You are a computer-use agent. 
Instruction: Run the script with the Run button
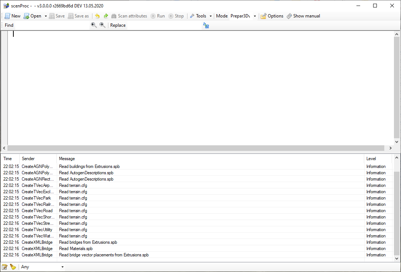pyautogui.click(x=158, y=16)
